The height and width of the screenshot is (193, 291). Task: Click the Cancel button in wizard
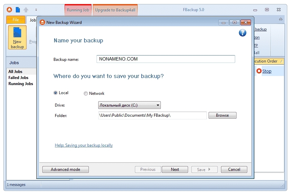(234, 169)
